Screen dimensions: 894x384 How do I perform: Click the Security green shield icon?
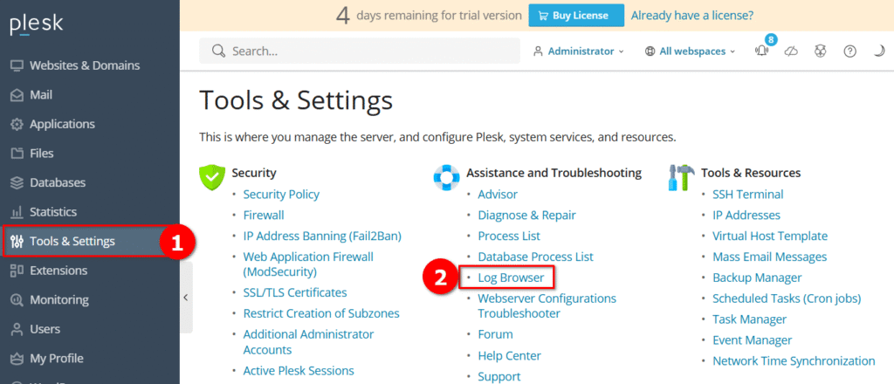click(211, 177)
